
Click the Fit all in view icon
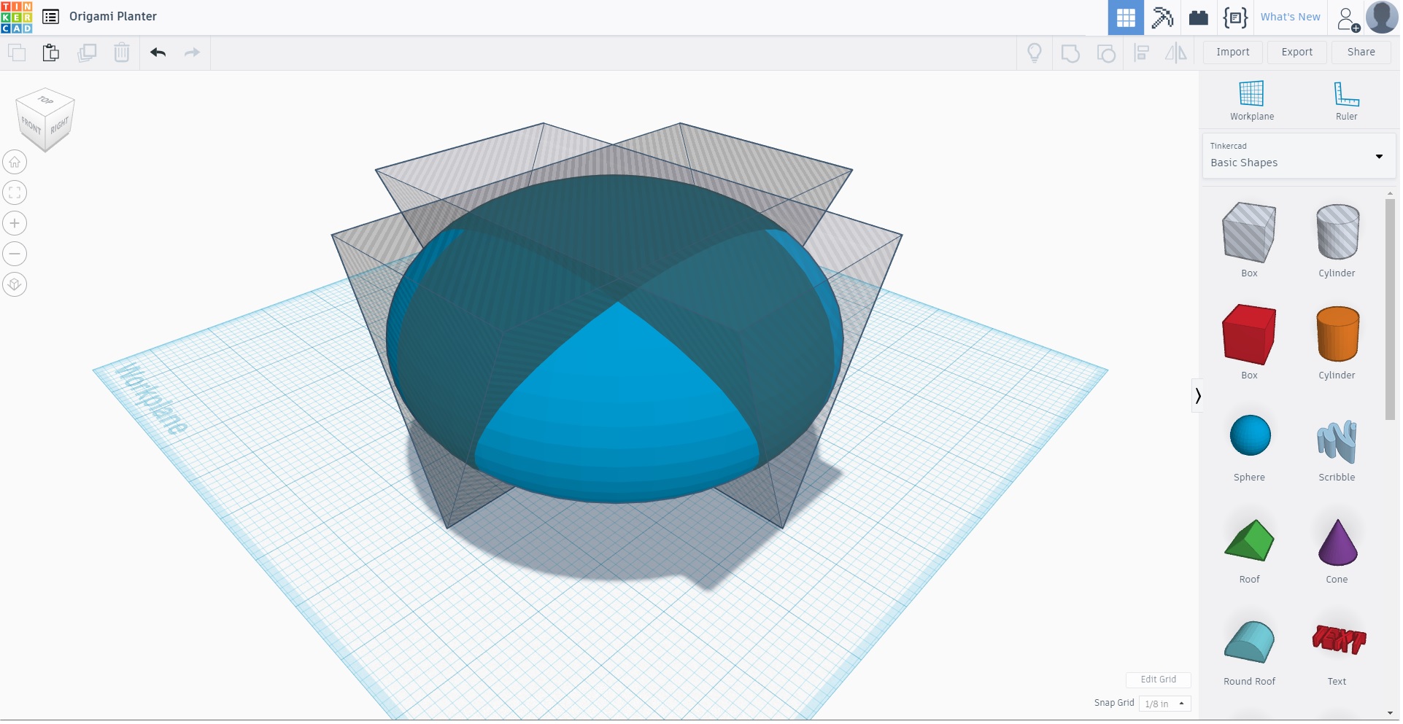click(x=15, y=192)
